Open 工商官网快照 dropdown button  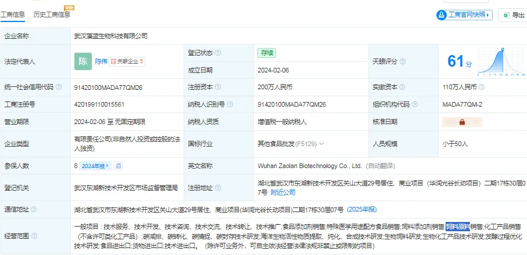click(464, 15)
